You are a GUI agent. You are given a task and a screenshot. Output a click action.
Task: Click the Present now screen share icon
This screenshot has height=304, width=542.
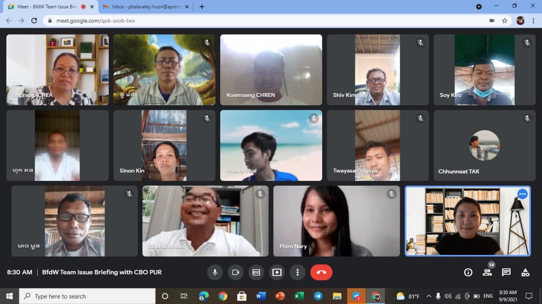coord(277,272)
